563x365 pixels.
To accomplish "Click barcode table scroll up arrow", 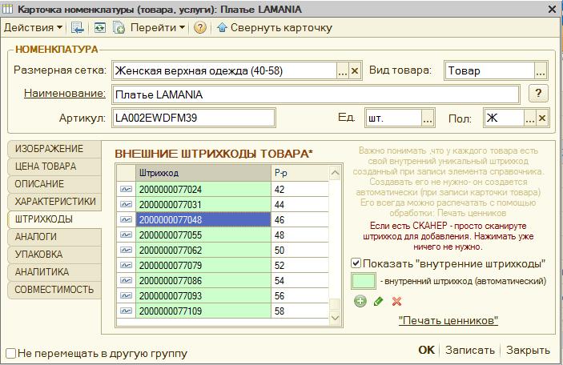I will (335, 173).
